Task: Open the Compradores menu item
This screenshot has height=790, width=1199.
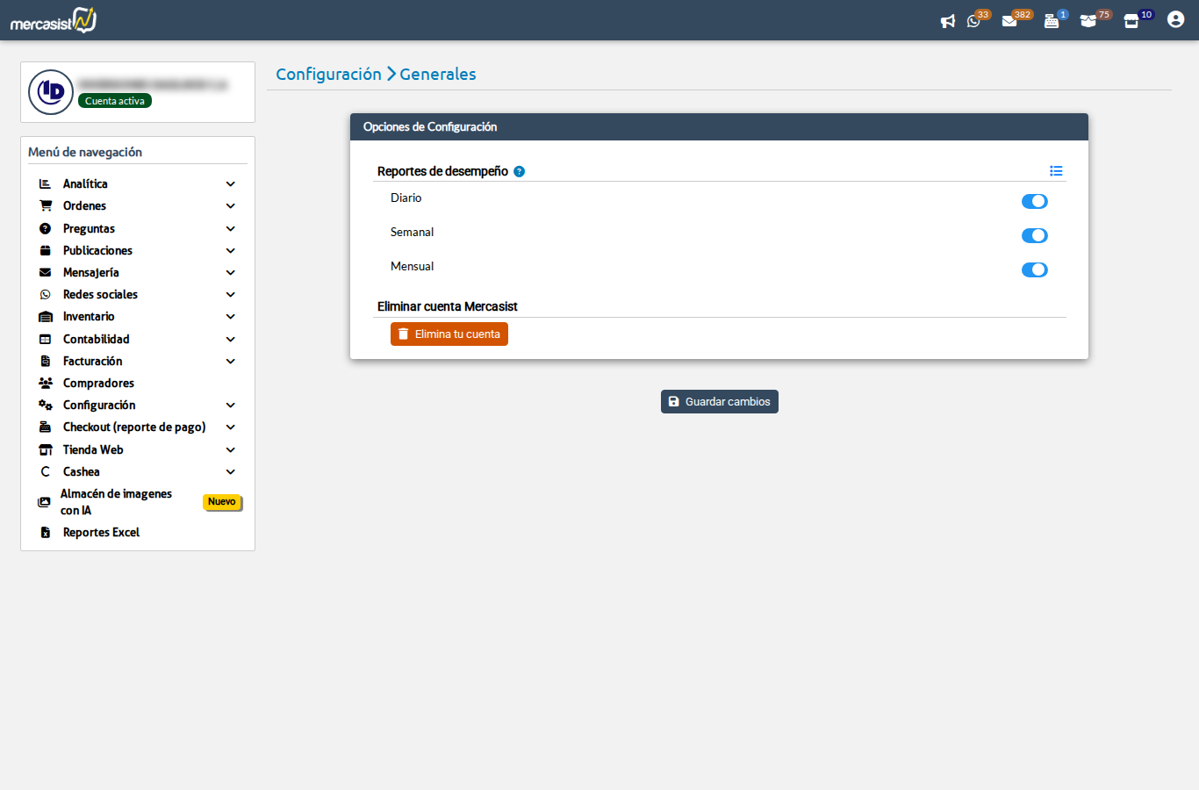Action: click(x=98, y=384)
